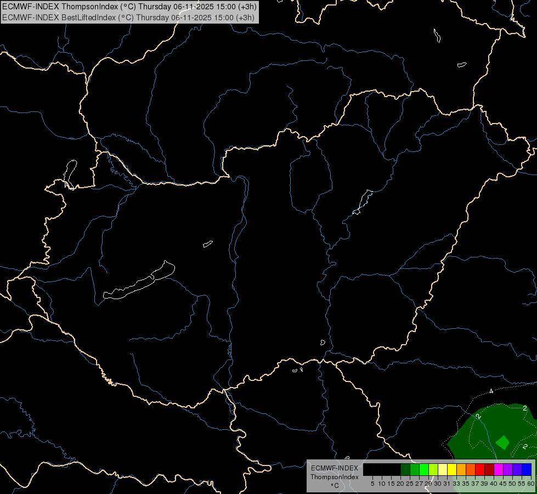The height and width of the screenshot is (494, 537).
Task: Click the °C unit label in legend
Action: click(335, 486)
